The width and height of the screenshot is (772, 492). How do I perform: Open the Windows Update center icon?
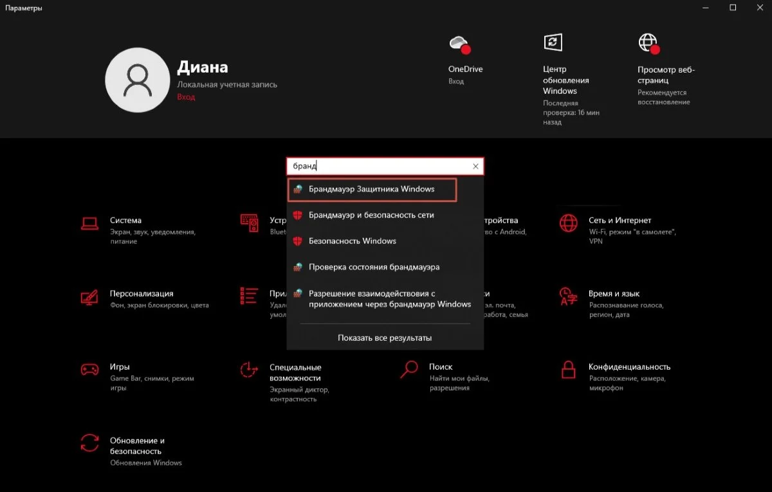(x=553, y=42)
